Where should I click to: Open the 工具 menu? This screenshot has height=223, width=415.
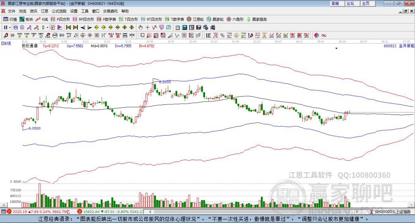click(x=85, y=11)
